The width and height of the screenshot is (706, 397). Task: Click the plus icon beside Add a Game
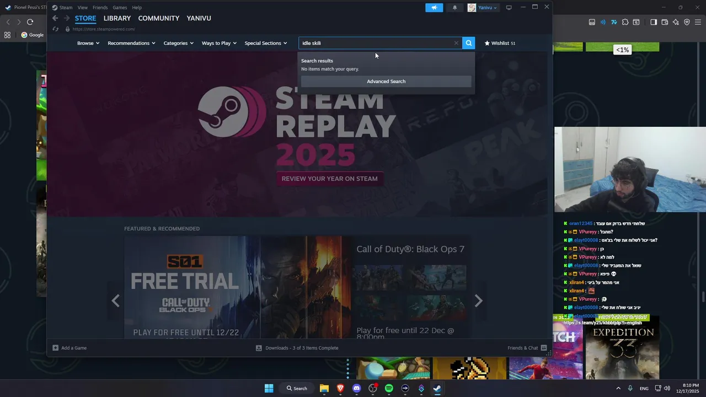click(x=55, y=348)
